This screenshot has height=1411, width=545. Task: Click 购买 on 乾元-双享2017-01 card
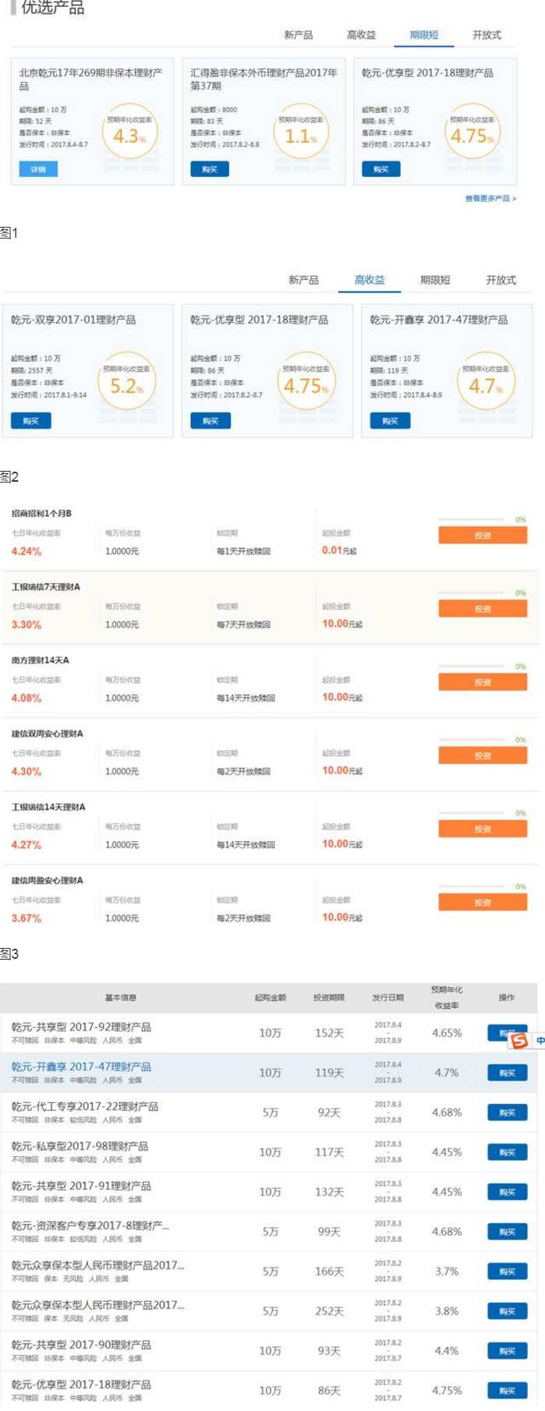[x=31, y=421]
